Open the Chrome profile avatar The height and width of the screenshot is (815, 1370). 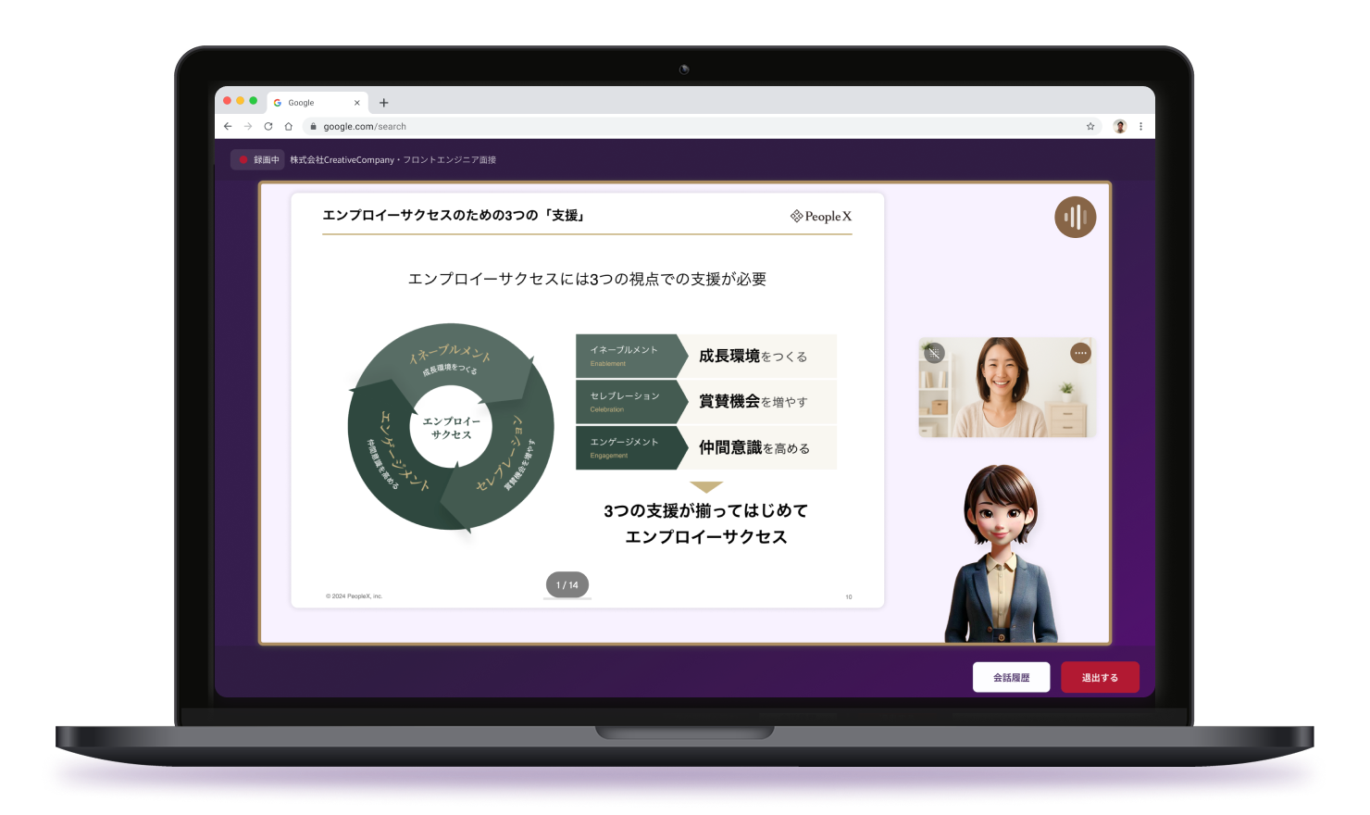1119,126
